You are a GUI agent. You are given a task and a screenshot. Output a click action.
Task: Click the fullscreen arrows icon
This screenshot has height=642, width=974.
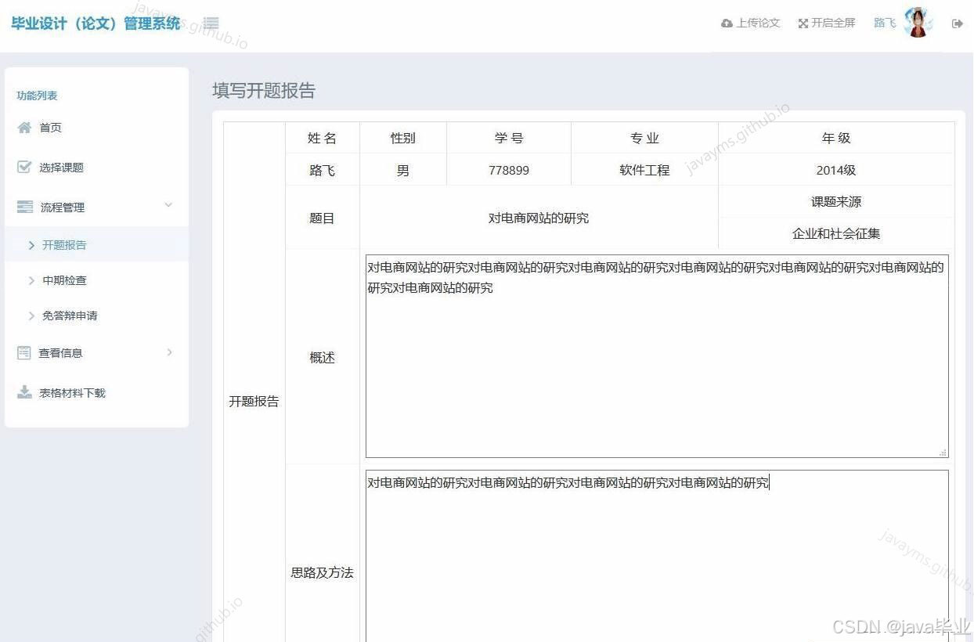[803, 23]
